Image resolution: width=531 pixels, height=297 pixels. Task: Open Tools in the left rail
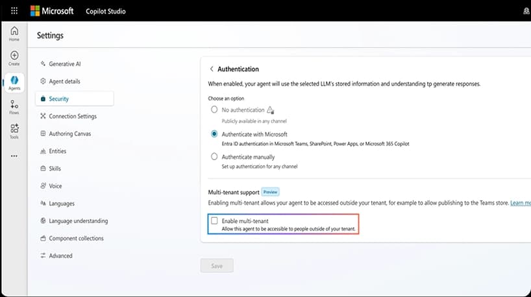(x=14, y=131)
